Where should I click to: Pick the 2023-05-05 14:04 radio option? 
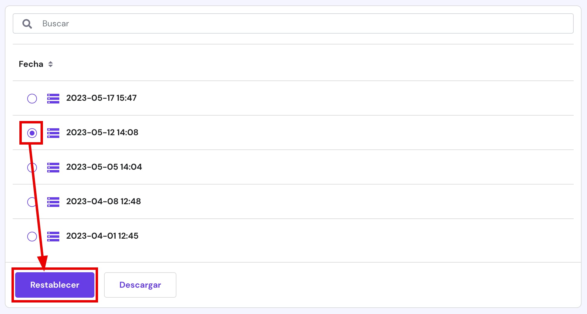(32, 167)
